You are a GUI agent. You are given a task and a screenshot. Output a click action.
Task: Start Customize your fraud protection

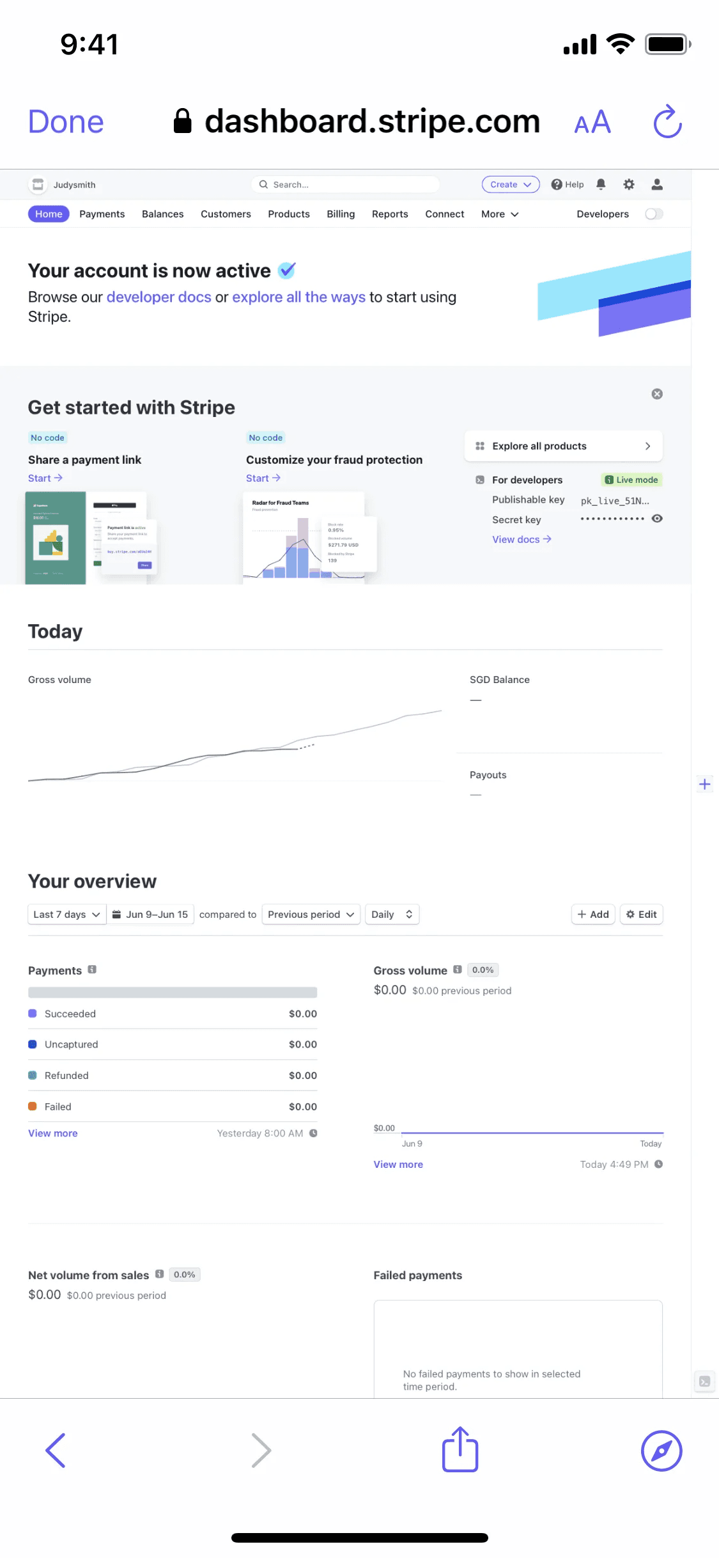[x=263, y=478]
